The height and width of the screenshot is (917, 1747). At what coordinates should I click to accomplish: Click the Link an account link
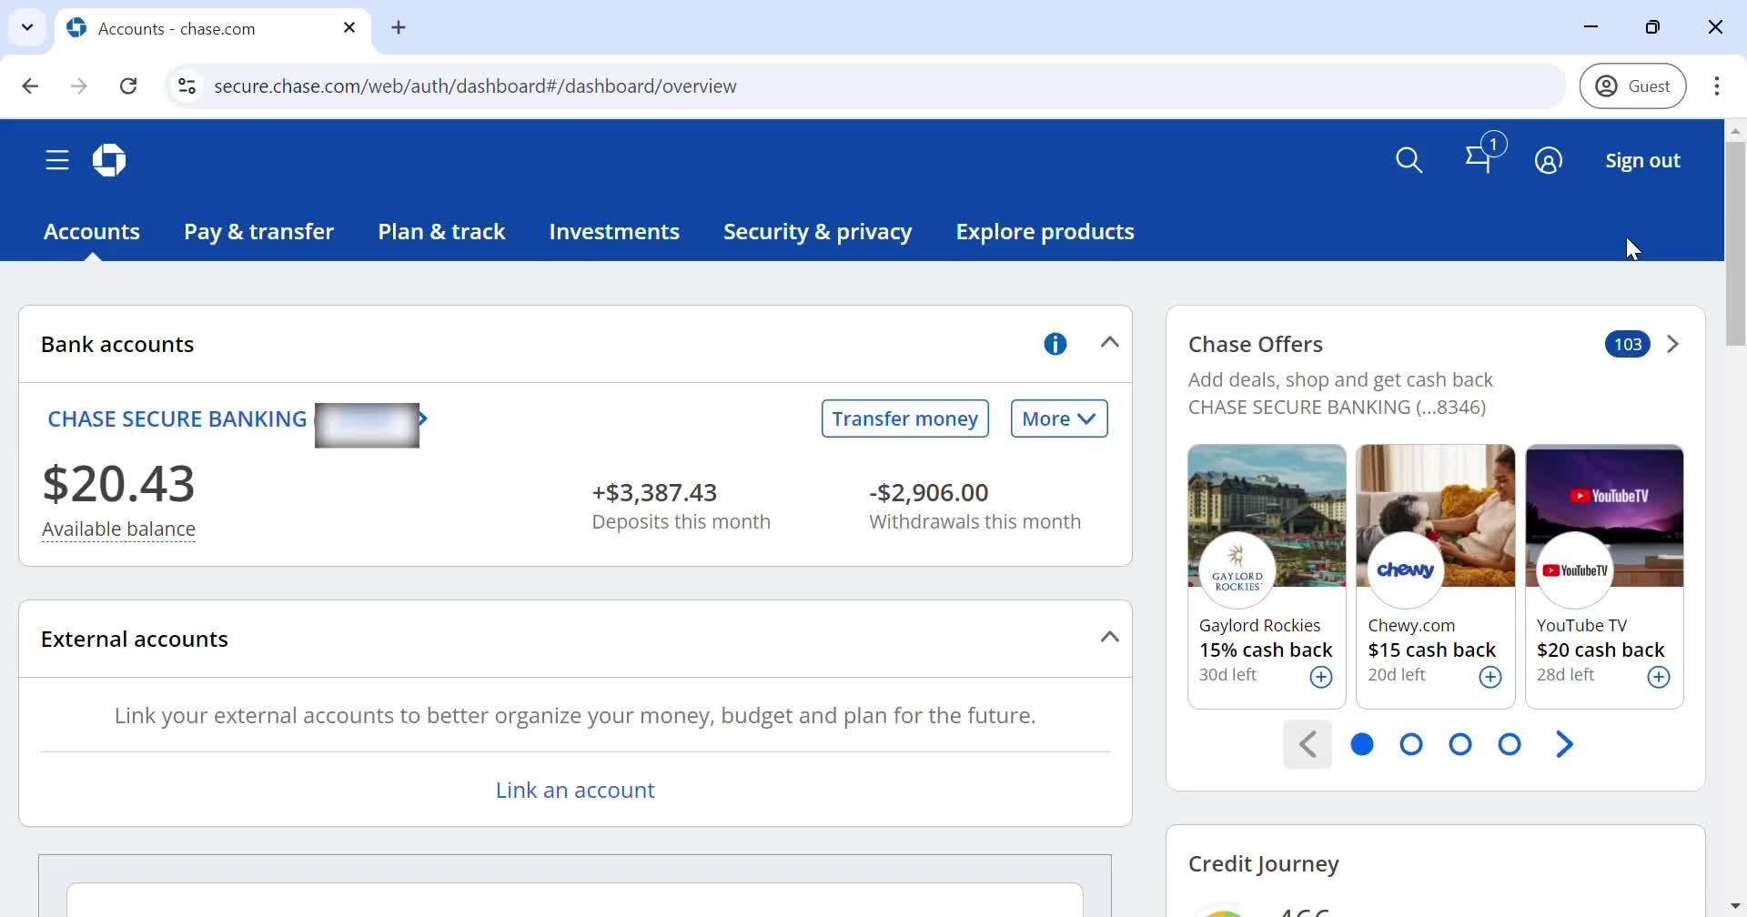click(x=575, y=791)
